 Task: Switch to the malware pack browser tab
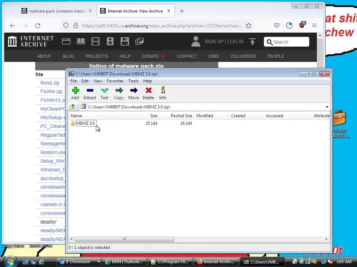point(54,11)
